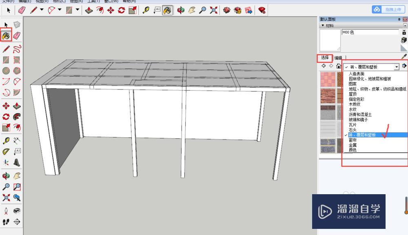The height and width of the screenshot is (235, 408).
Task: Go to In Model home materials
Action: (338, 66)
